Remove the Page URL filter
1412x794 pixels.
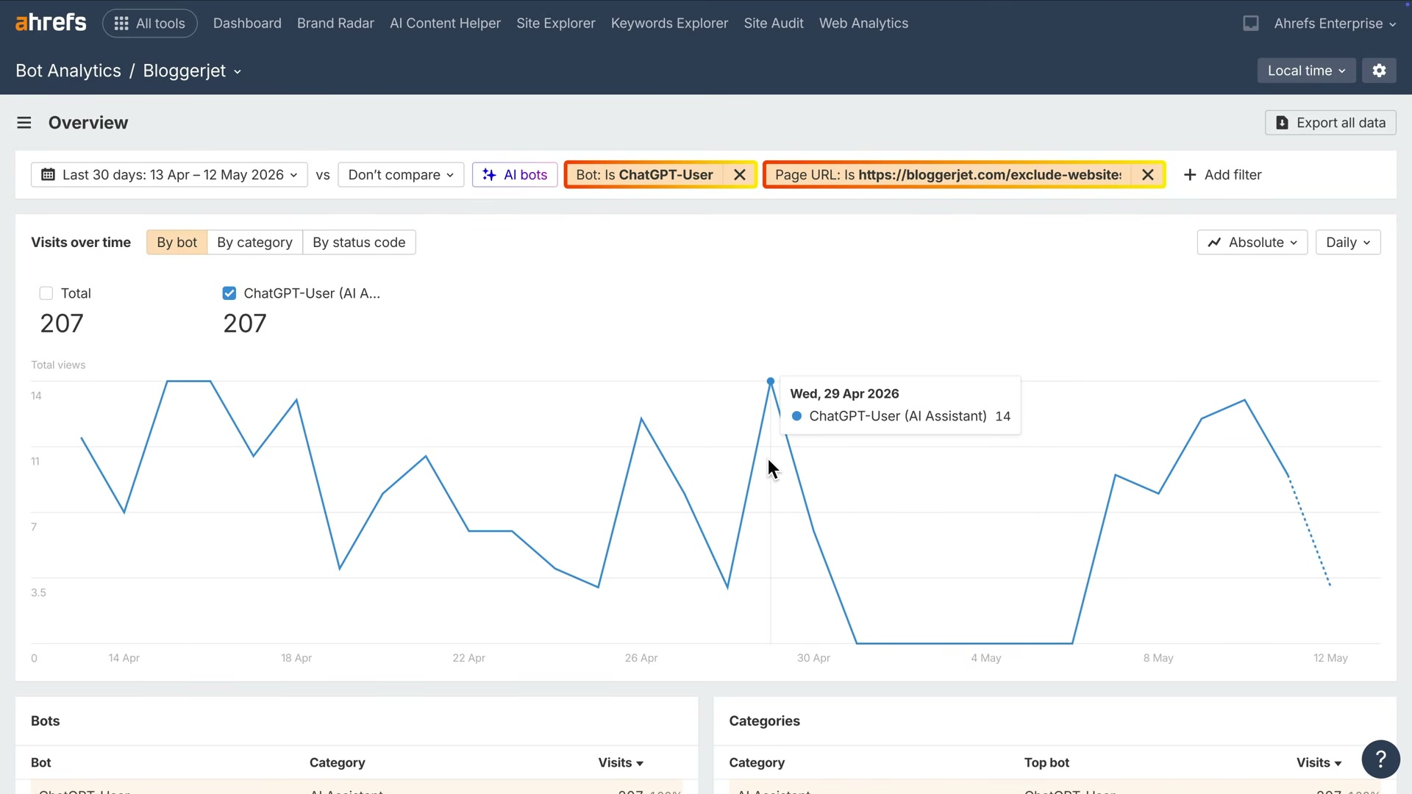(1147, 175)
